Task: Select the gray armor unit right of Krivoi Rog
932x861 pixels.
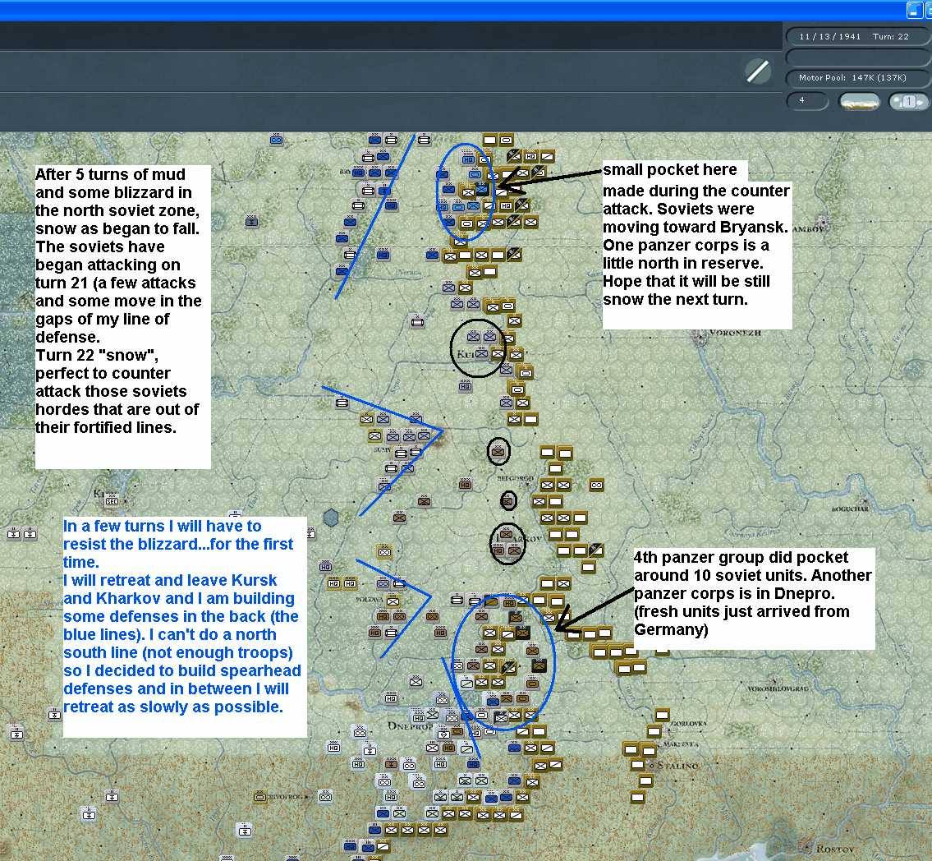Action: (325, 797)
